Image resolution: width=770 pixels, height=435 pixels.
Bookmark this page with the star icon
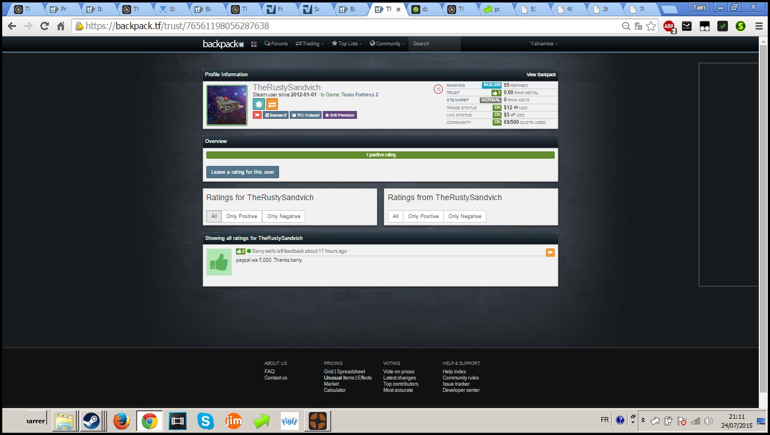click(x=651, y=26)
